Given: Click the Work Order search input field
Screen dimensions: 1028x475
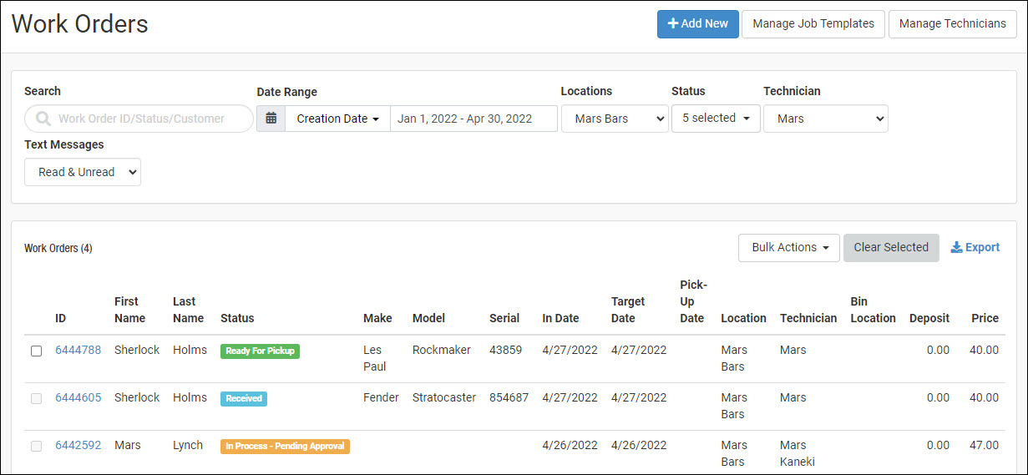Looking at the screenshot, I should [x=150, y=119].
